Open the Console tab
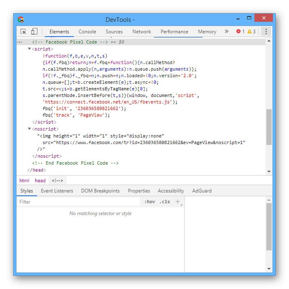This screenshot has width=289, height=289. pyautogui.click(x=88, y=32)
